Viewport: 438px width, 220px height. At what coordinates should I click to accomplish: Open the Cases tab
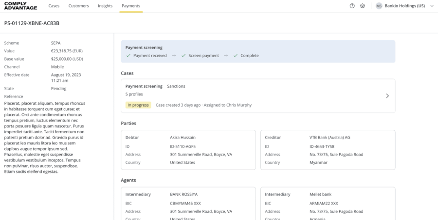coord(54,6)
